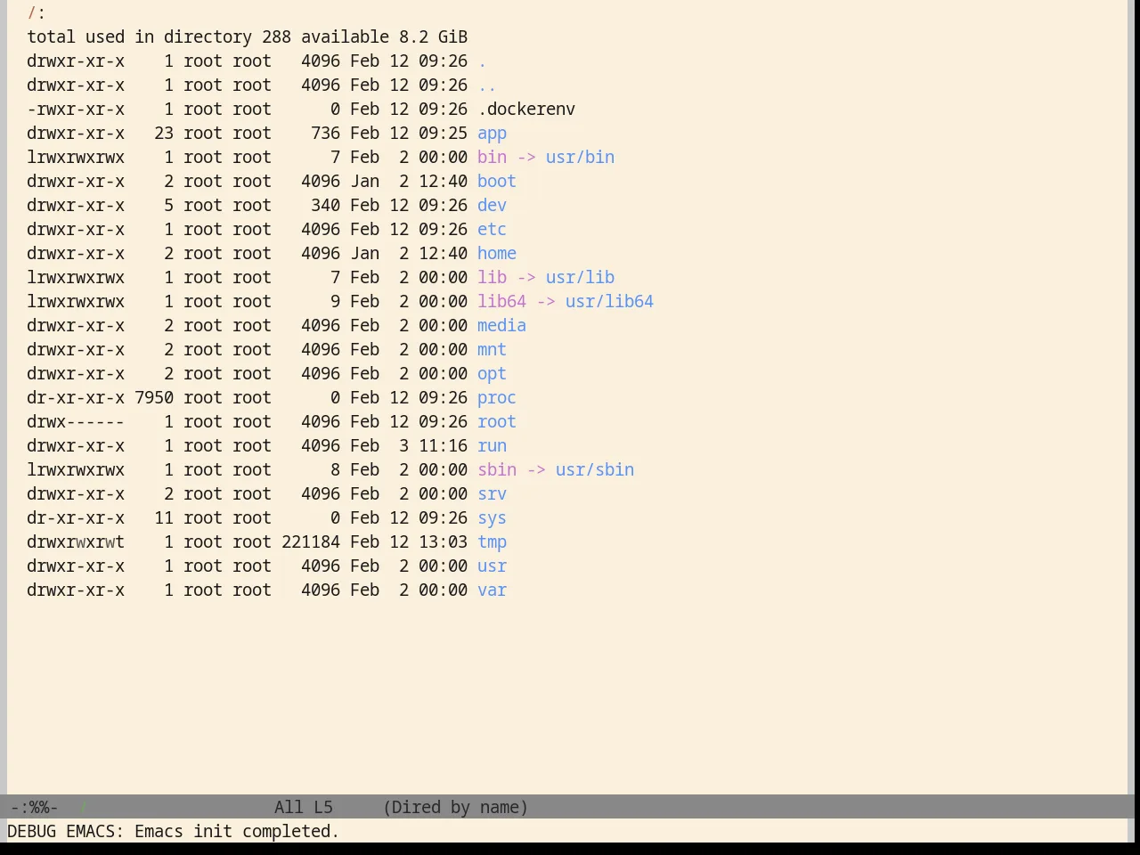Open the app directory entry
1140x855 pixels.
pos(492,134)
